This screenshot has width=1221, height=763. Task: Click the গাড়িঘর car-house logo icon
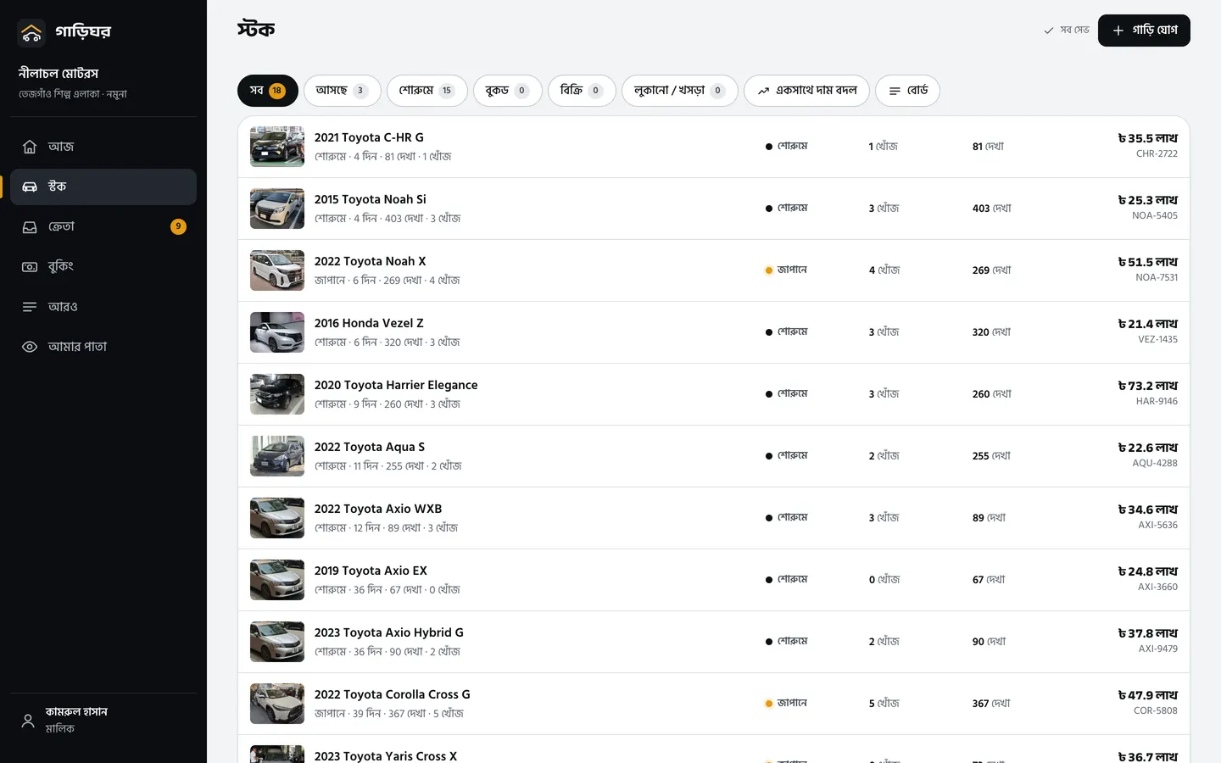coord(31,32)
